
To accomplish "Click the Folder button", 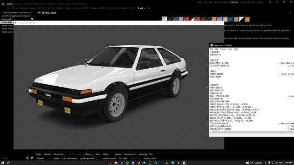I will pyautogui.click(x=39, y=154).
